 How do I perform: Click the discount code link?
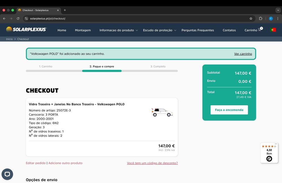pyautogui.click(x=152, y=163)
